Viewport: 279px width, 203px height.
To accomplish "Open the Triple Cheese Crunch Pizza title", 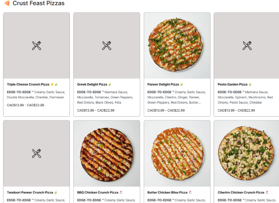I will pyautogui.click(x=28, y=85).
